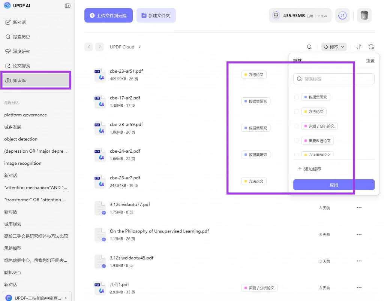Open the platform governance conversation
Screen dimensions: 384x301
[25, 115]
